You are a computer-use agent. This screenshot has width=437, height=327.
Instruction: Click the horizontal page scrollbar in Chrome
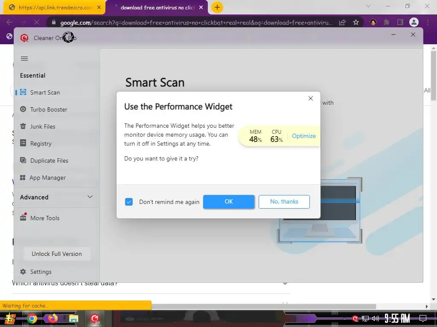tap(263, 306)
